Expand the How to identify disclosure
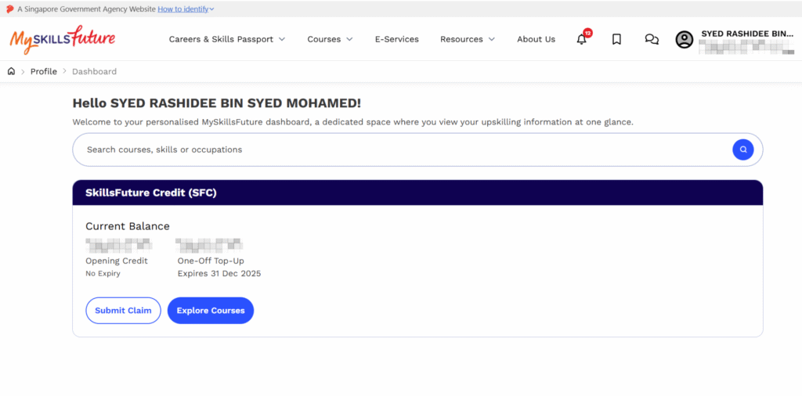Image resolution: width=802 pixels, height=396 pixels. pyautogui.click(x=186, y=9)
